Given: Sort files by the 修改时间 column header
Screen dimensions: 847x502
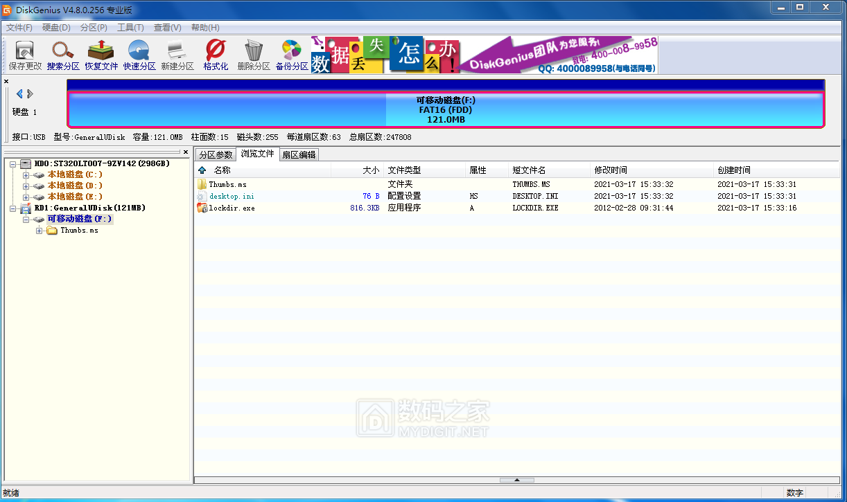Looking at the screenshot, I should coord(611,170).
